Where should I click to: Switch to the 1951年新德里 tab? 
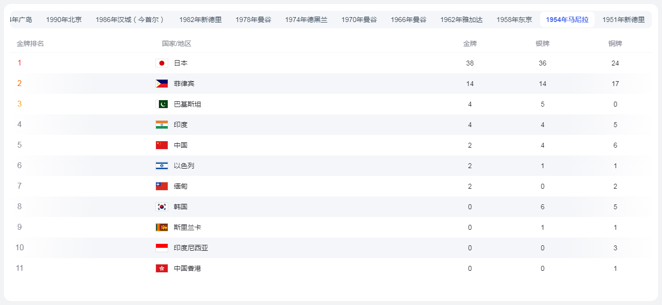[x=623, y=20]
